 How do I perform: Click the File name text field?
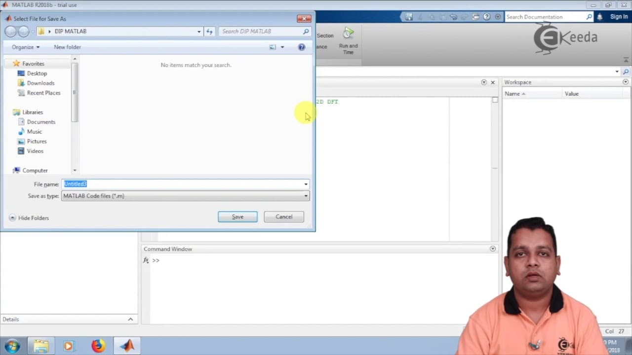tap(182, 184)
